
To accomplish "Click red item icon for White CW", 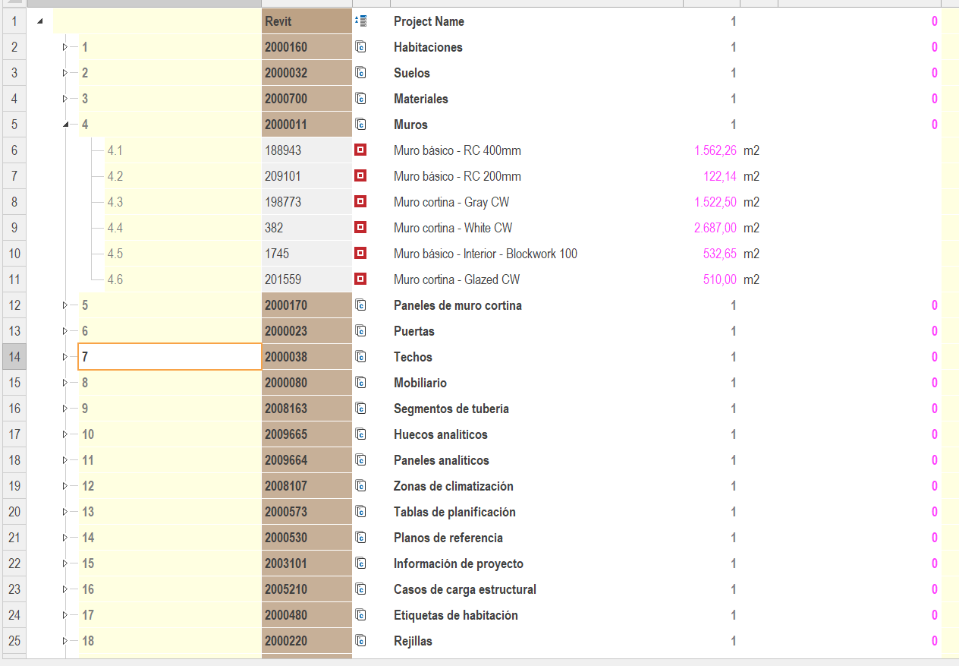I will [x=360, y=228].
